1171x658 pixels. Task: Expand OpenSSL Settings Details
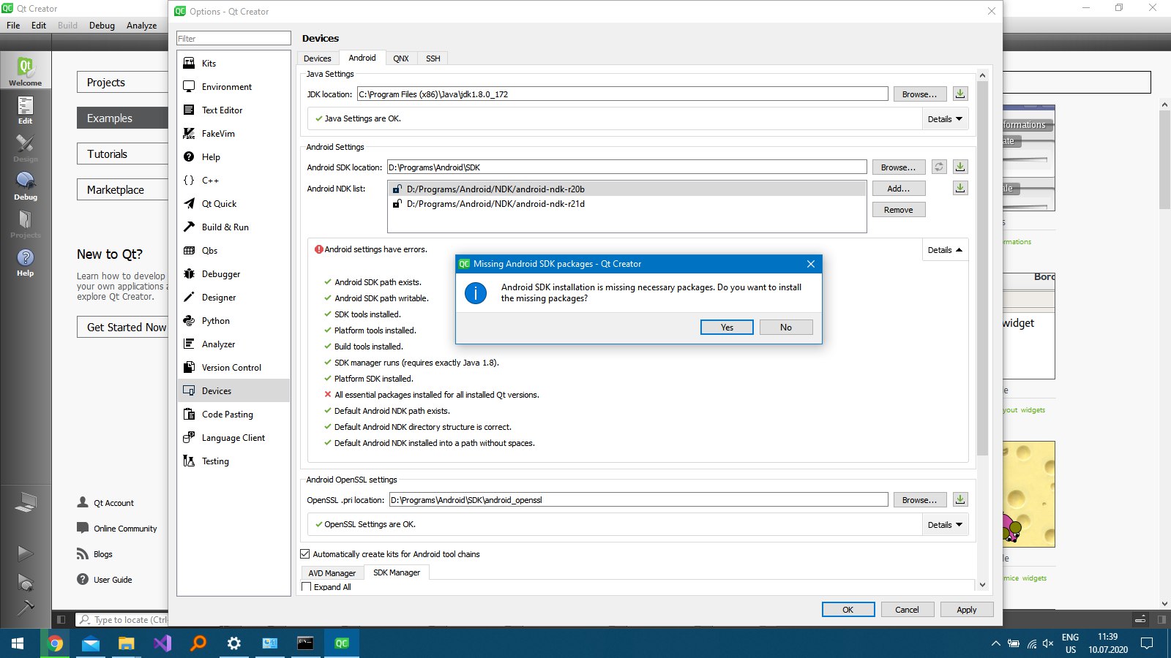[x=945, y=525]
